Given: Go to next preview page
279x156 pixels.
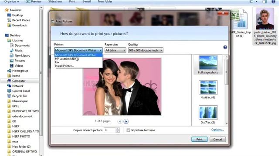Looking at the screenshot, I should [x=126, y=121].
